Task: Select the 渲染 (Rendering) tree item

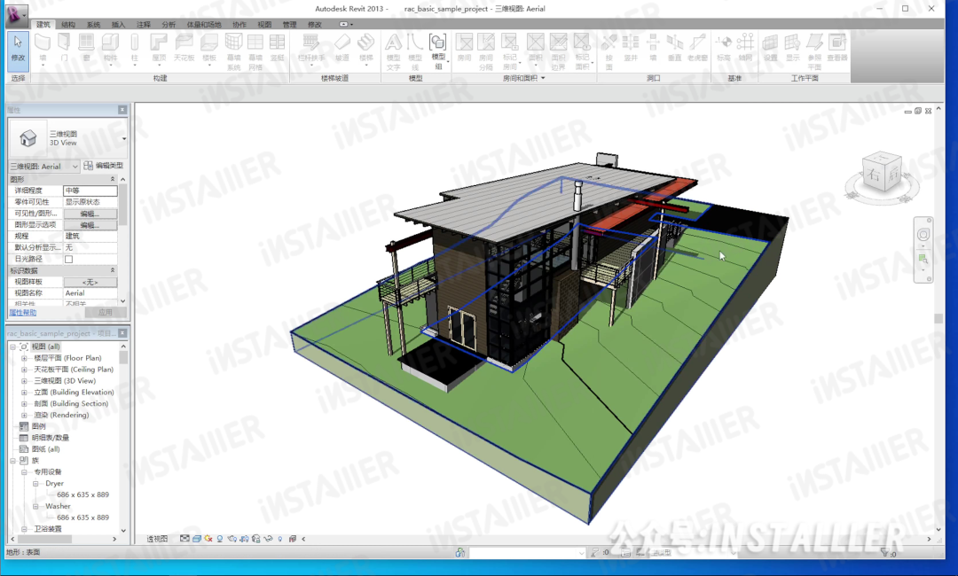Action: pyautogui.click(x=61, y=415)
